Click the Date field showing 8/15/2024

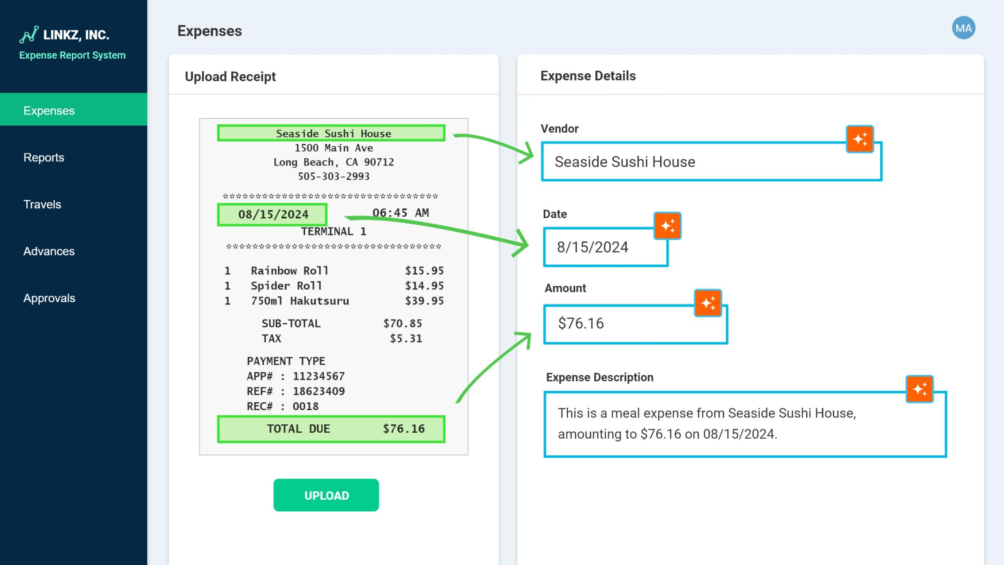tap(605, 247)
